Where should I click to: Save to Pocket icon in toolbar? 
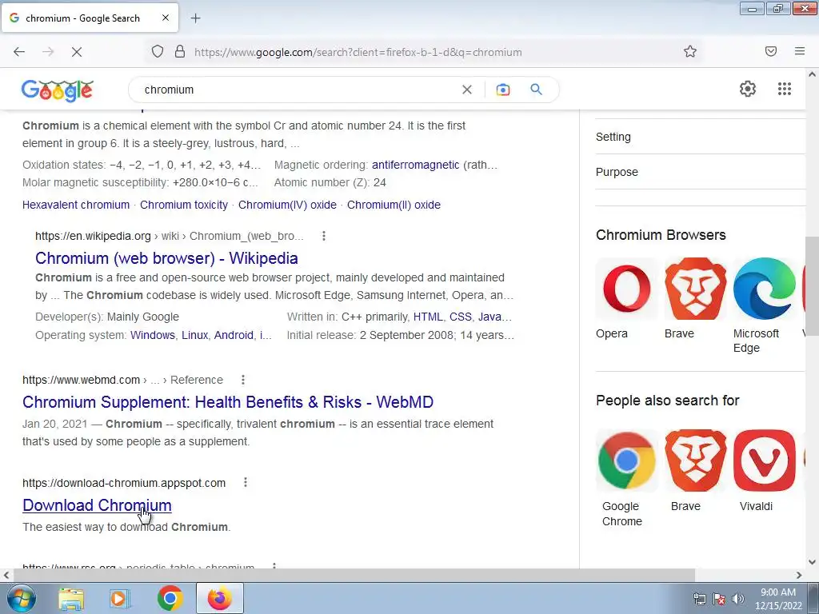[x=771, y=51]
